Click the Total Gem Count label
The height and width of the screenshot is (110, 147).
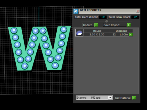tap(119, 17)
